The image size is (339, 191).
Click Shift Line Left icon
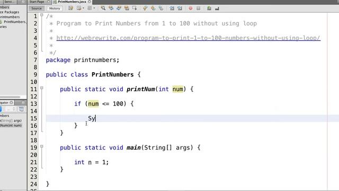pyautogui.click(x=172, y=8)
